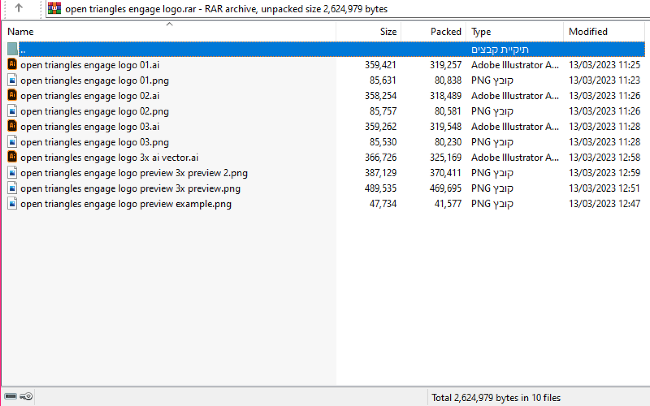Image resolution: width=650 pixels, height=406 pixels.
Task: Click the Illustrator icon of 3x ai vector.ai
Action: [x=12, y=157]
